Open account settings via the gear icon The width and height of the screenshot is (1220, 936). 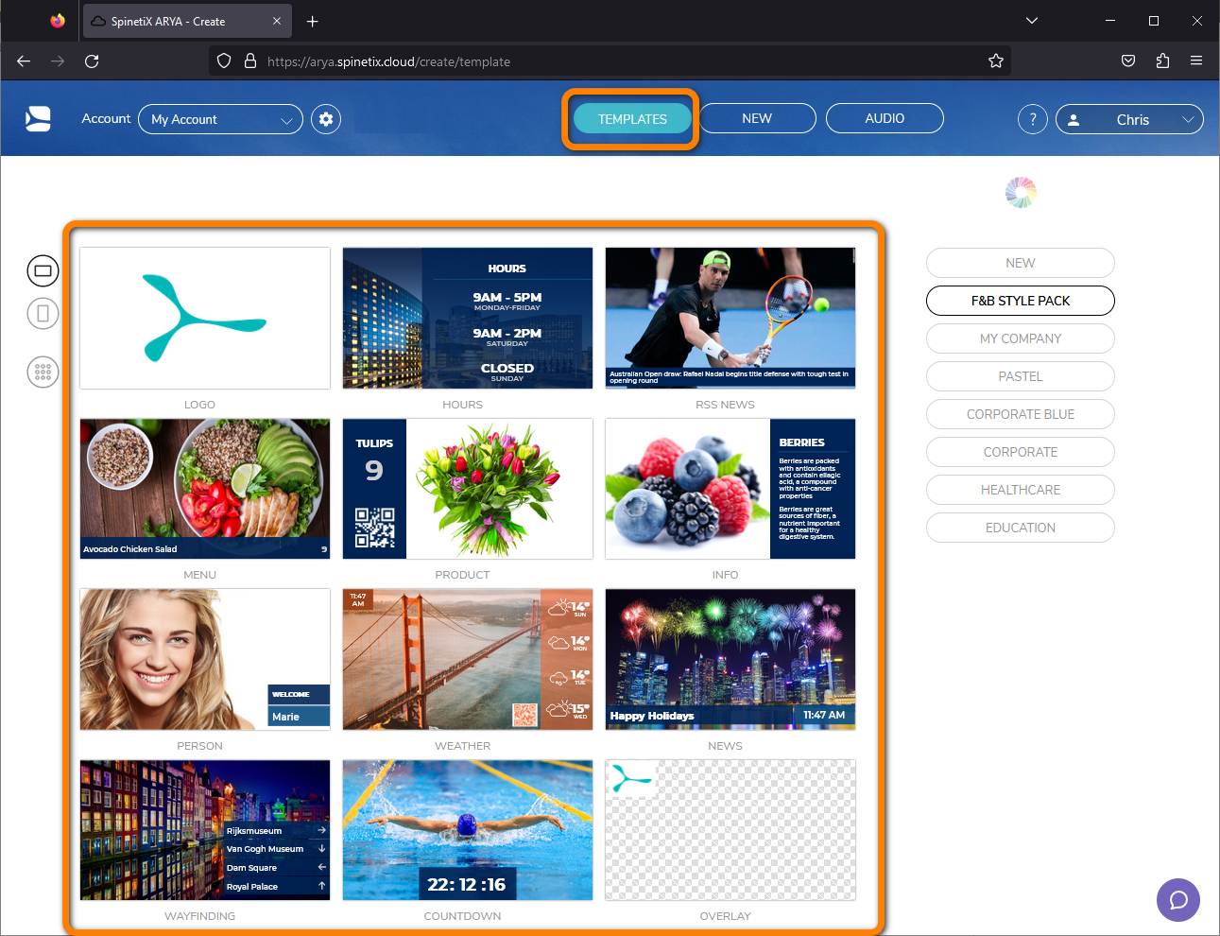325,118
